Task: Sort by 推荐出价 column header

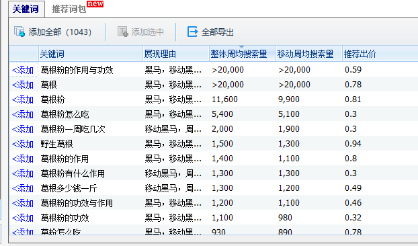Action: pos(380,54)
